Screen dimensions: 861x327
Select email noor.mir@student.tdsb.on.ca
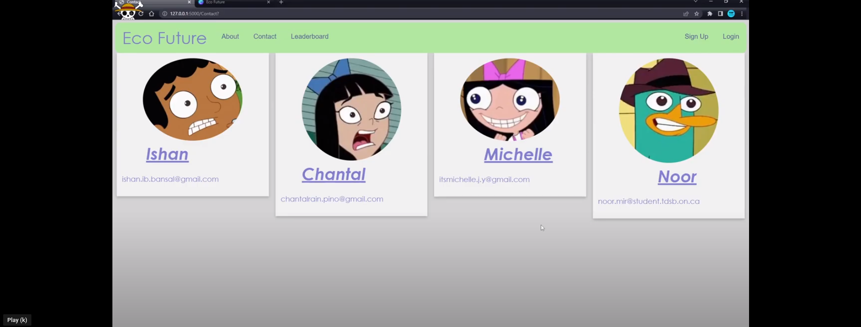648,201
